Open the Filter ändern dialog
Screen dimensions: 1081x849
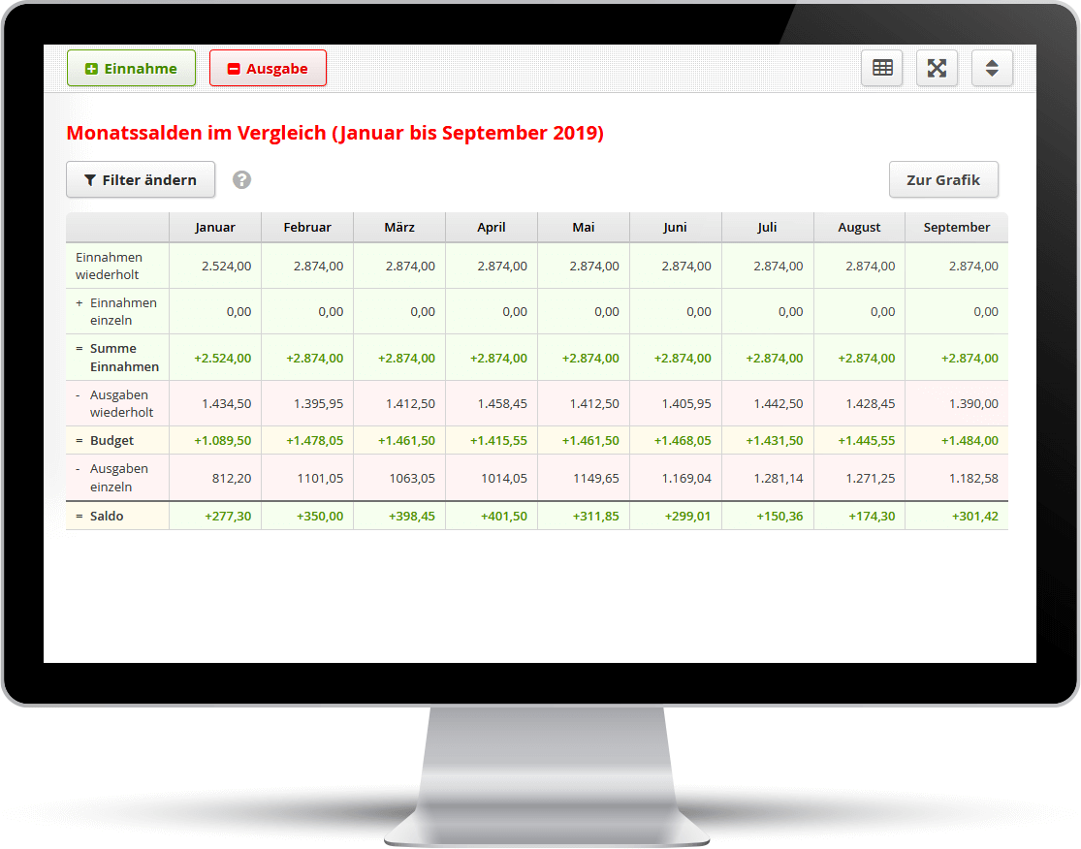click(x=141, y=179)
